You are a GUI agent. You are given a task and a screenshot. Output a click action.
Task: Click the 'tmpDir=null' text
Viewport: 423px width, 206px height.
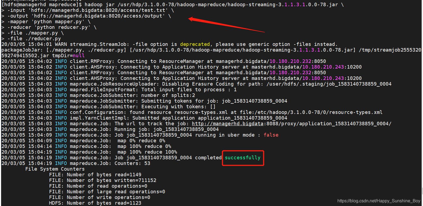click(x=69, y=56)
